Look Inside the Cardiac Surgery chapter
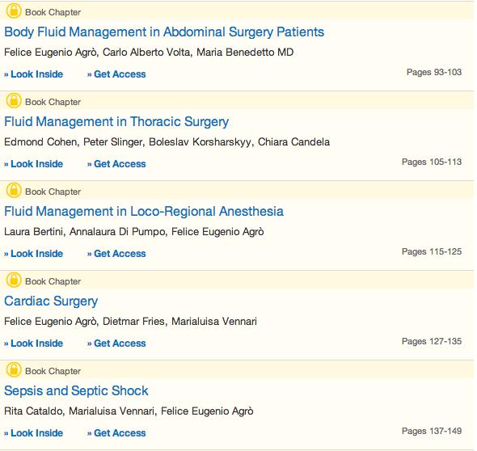This screenshot has width=477, height=451. [x=33, y=344]
